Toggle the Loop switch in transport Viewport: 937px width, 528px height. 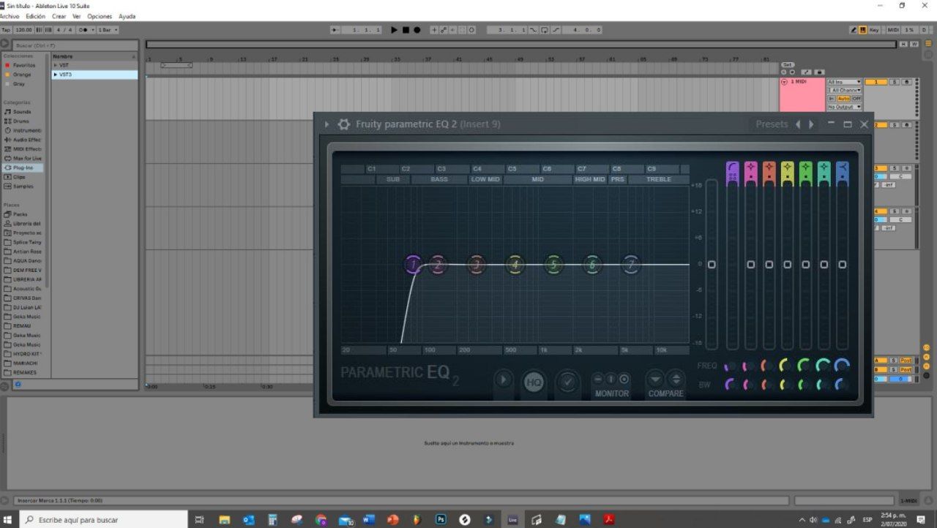point(545,30)
